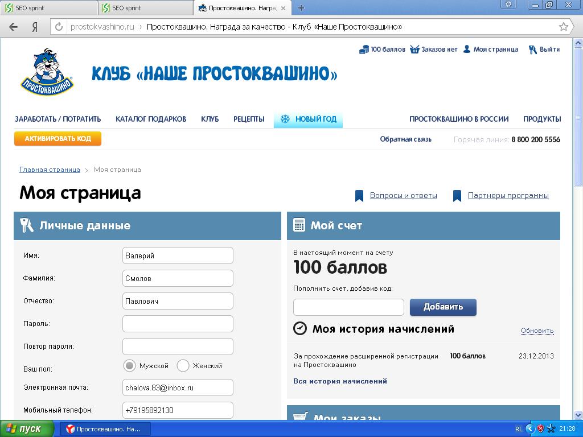Viewport: 583px width, 437px height.
Task: Click the Активировать код button
Action: click(x=58, y=139)
